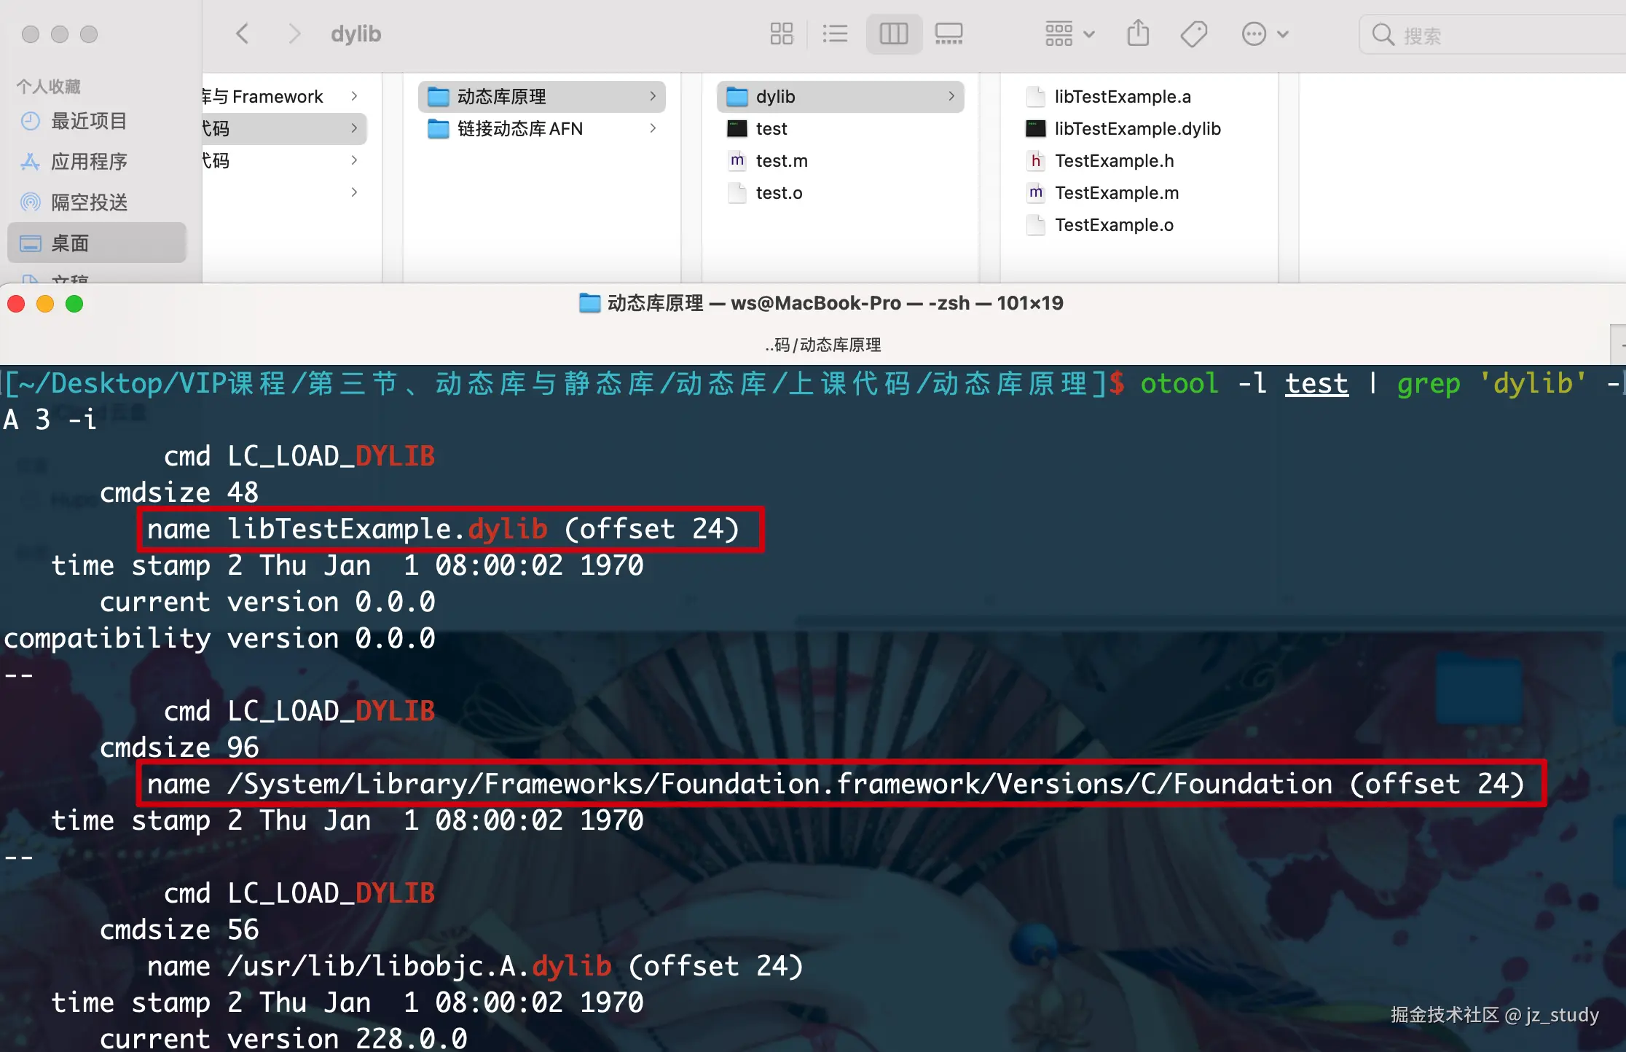Select 隔空投送 AirDrop in the sidebar
The width and height of the screenshot is (1626, 1052).
[x=89, y=203]
